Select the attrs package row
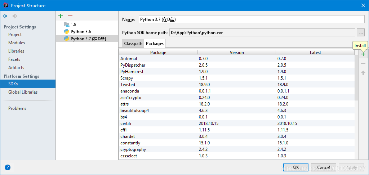 tap(236, 104)
